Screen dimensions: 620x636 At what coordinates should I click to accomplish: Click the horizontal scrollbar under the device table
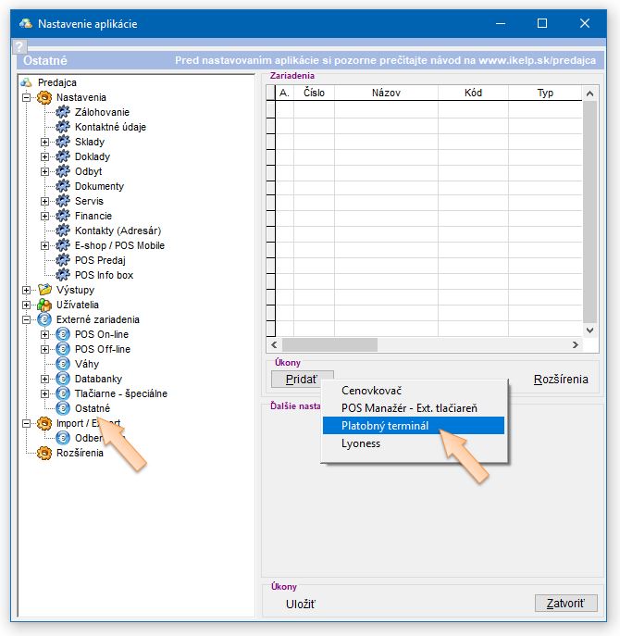(426, 344)
